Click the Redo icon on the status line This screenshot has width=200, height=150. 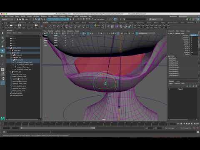tap(28, 19)
